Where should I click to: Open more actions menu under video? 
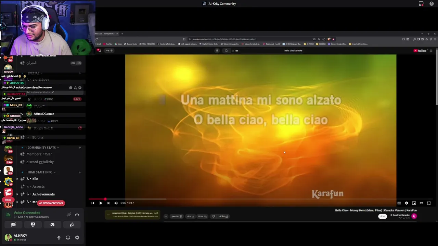click(x=166, y=216)
